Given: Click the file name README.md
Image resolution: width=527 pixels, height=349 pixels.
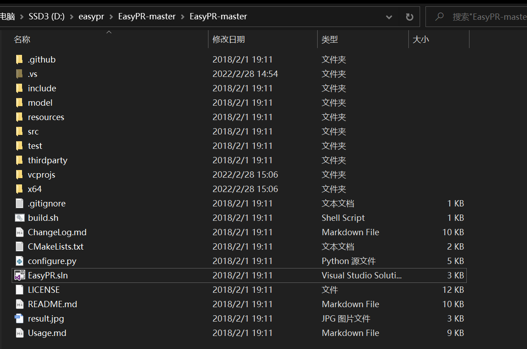Looking at the screenshot, I should coord(53,304).
